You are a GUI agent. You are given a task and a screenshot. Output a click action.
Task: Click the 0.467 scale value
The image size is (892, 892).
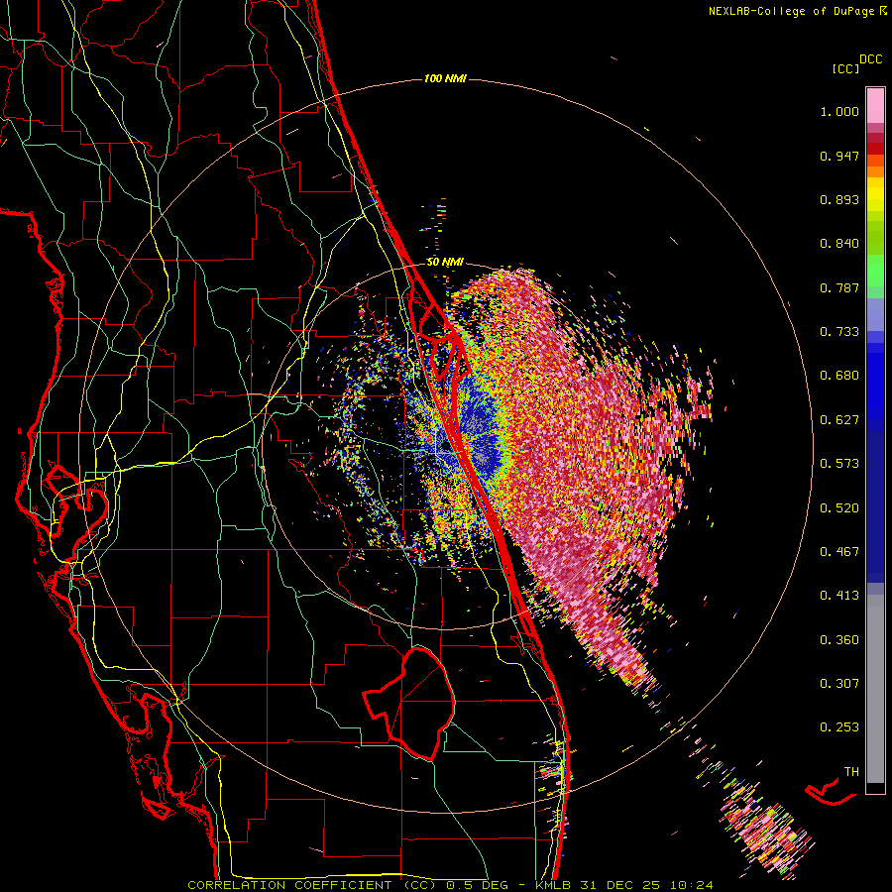pyautogui.click(x=839, y=552)
